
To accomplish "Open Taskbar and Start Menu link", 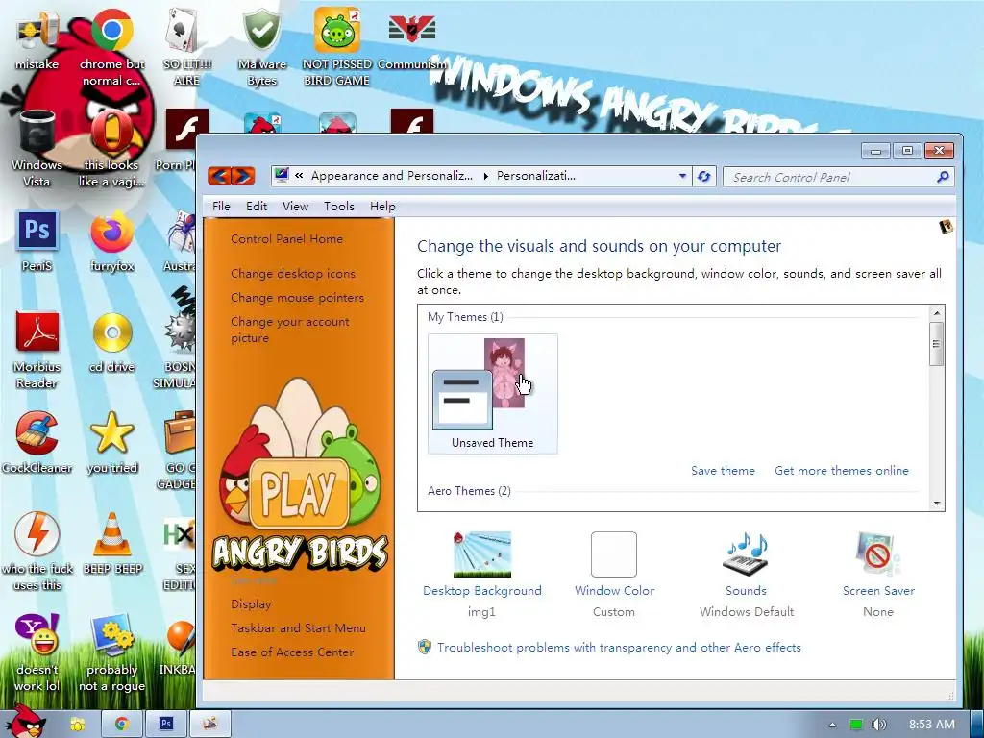I will coord(298,628).
